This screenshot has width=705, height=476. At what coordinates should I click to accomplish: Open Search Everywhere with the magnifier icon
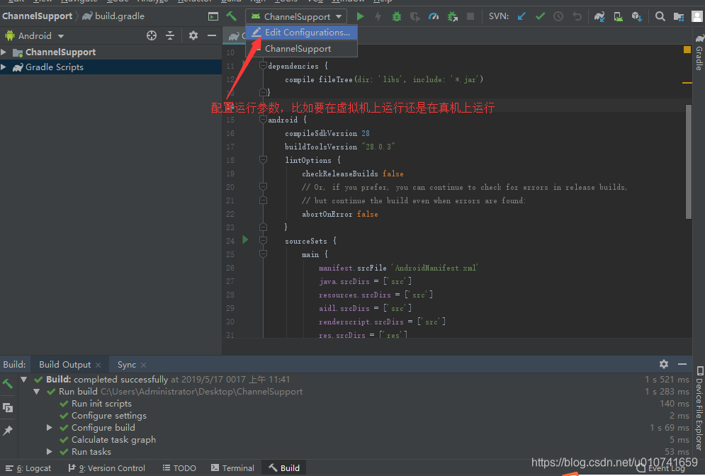coord(660,16)
